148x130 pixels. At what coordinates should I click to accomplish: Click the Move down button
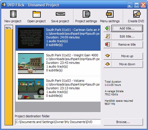coord(127,64)
